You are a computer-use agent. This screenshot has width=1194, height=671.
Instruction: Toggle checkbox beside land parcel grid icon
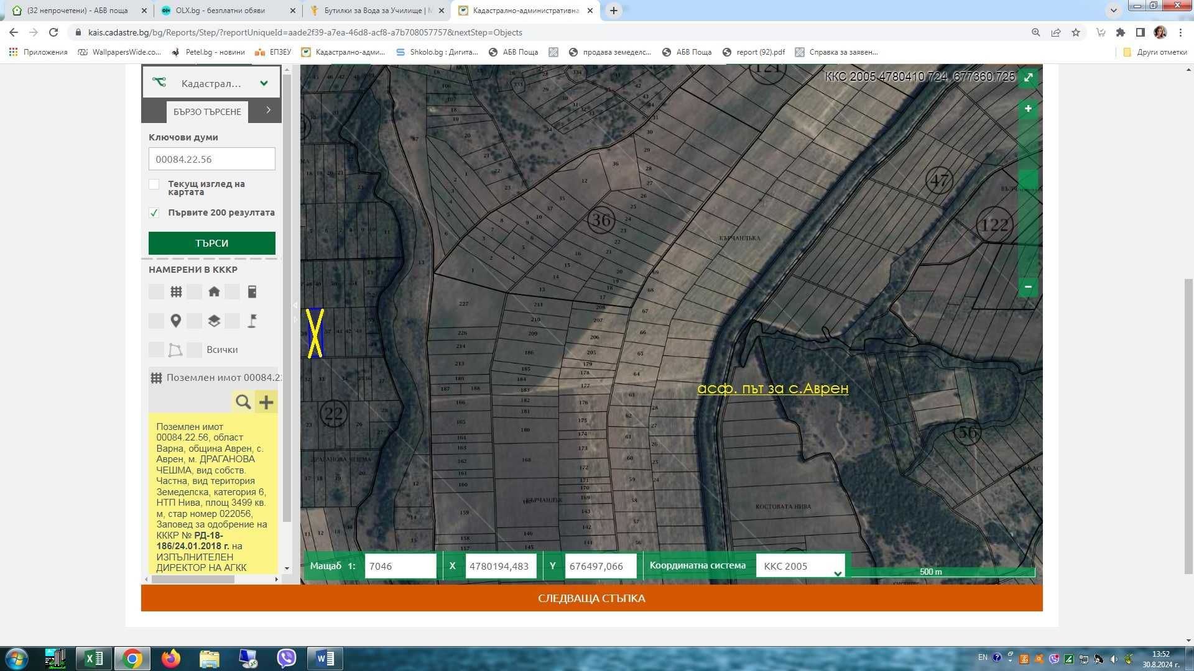(156, 291)
